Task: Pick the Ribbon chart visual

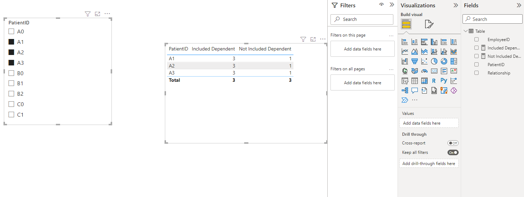Action: click(454, 52)
